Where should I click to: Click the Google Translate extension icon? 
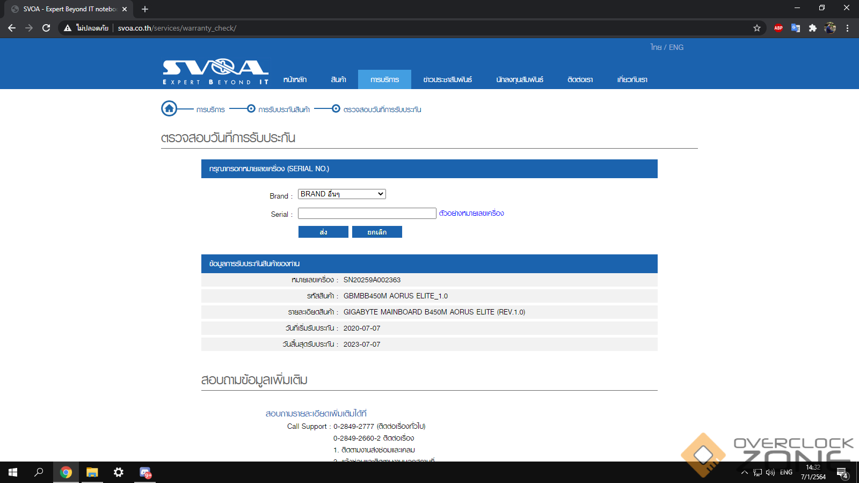(x=796, y=28)
